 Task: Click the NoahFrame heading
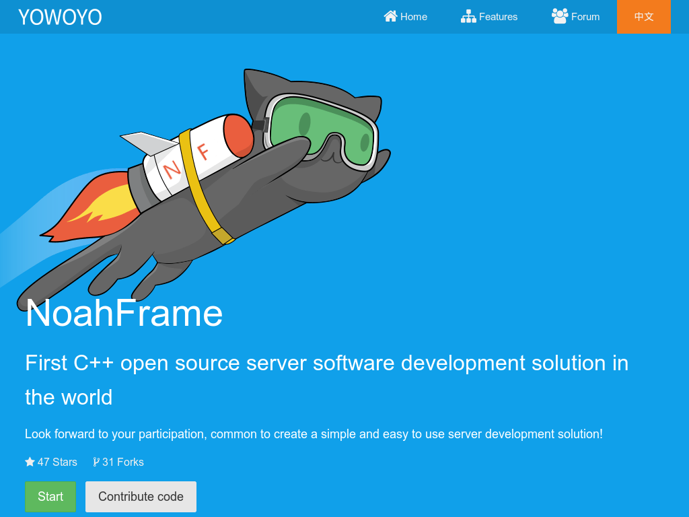[124, 313]
